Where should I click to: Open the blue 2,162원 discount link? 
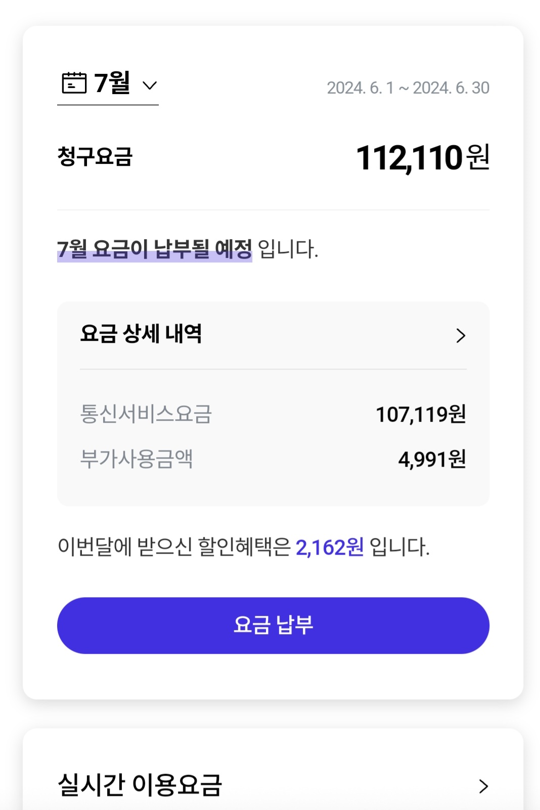coord(329,548)
